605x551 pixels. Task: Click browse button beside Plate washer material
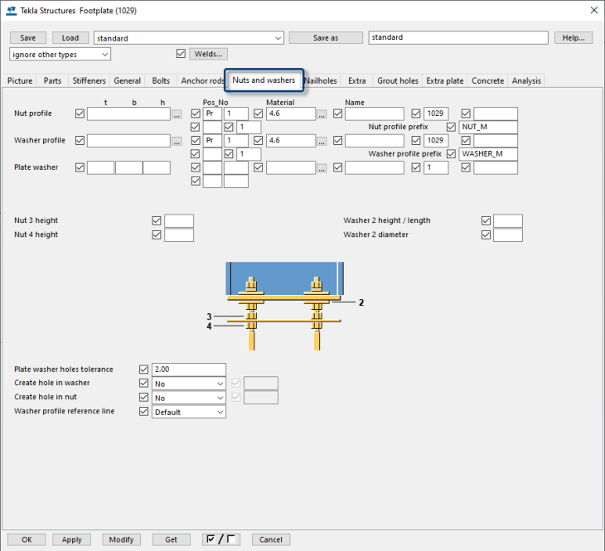coord(322,168)
